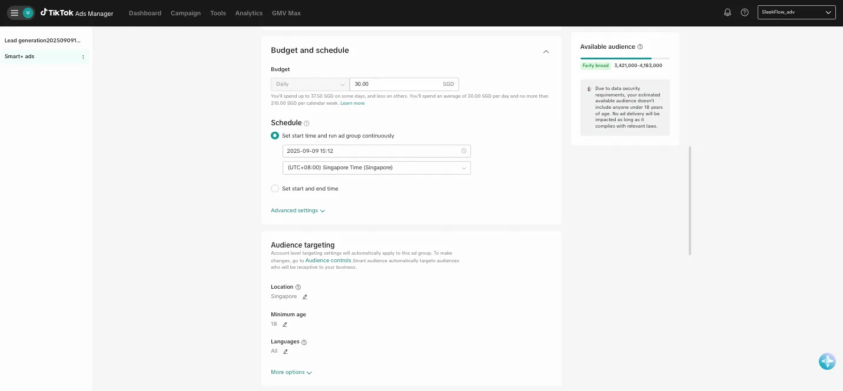Open the Daily budget type dropdown
The image size is (843, 391).
310,84
